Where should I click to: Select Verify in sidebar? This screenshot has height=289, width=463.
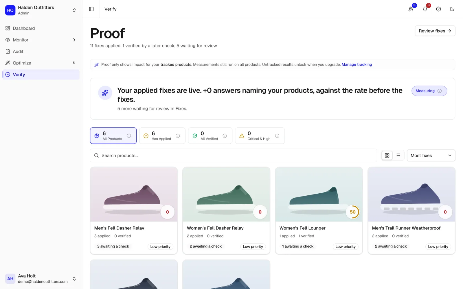pyautogui.click(x=41, y=75)
